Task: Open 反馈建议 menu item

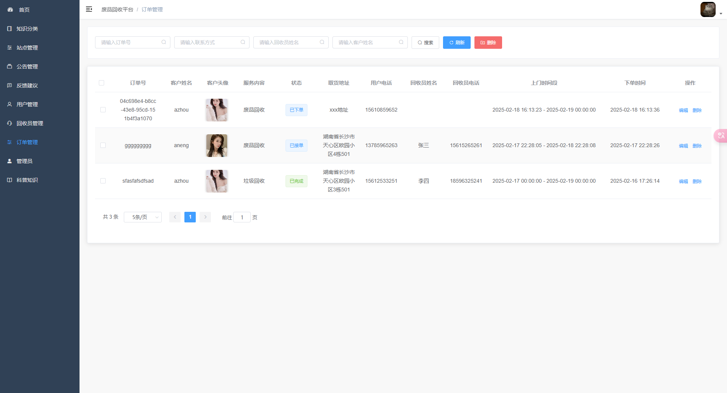Action: pyautogui.click(x=40, y=85)
